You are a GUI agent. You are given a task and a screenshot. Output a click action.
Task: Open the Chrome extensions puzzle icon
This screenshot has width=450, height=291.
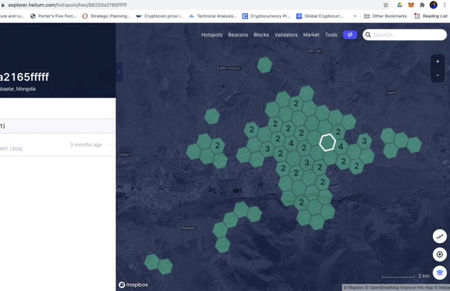[422, 5]
